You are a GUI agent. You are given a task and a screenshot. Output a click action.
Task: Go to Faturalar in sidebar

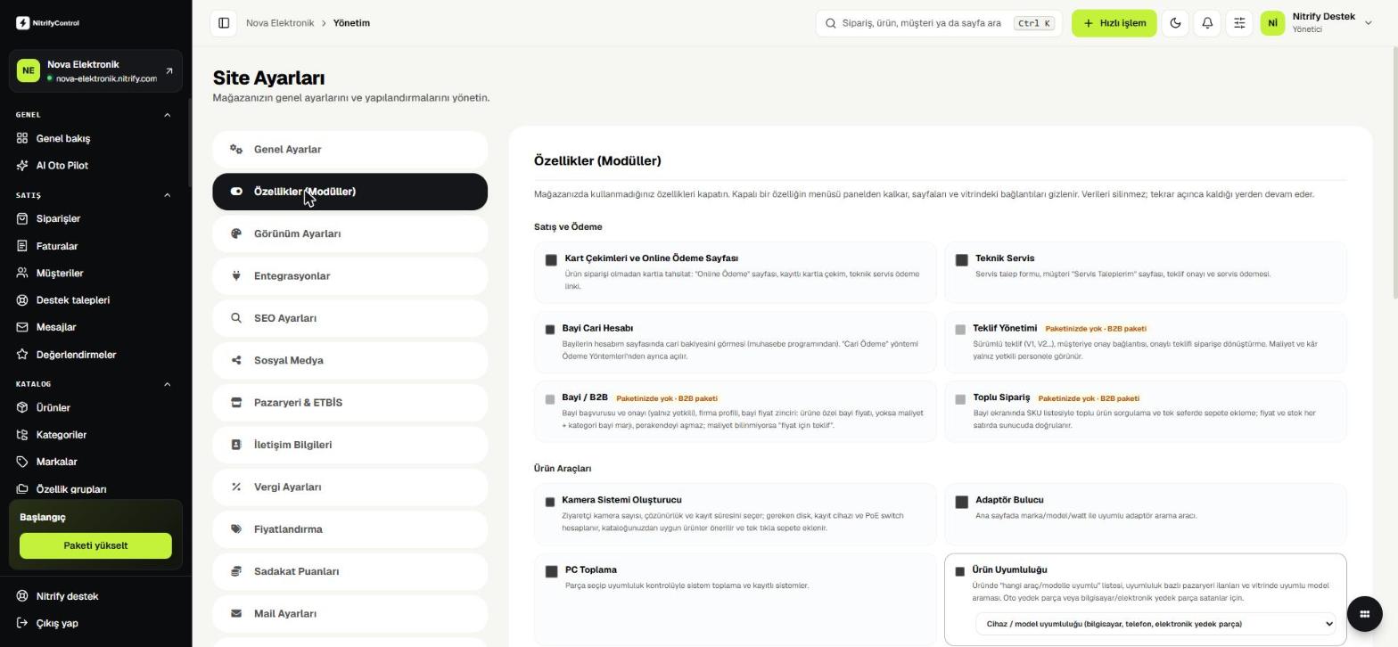[95, 246]
